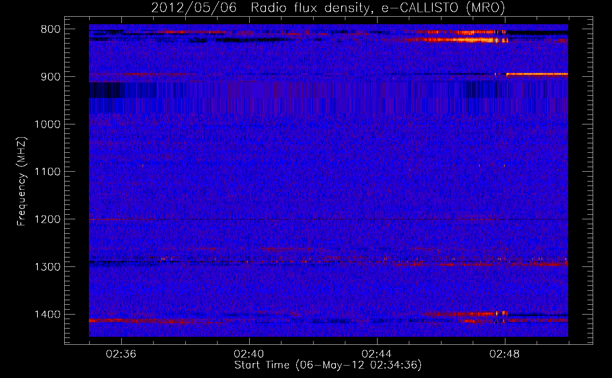612x378 pixels.
Task: Click the 02:44 time tick label
Action: (x=377, y=354)
